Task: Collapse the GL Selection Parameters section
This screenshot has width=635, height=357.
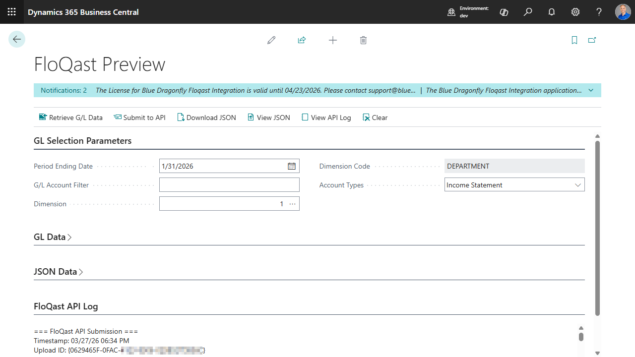Action: point(83,141)
